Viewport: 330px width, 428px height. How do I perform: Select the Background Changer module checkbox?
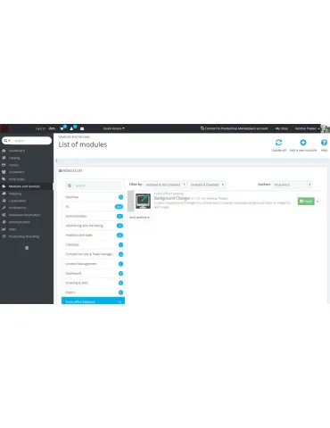tap(130, 201)
